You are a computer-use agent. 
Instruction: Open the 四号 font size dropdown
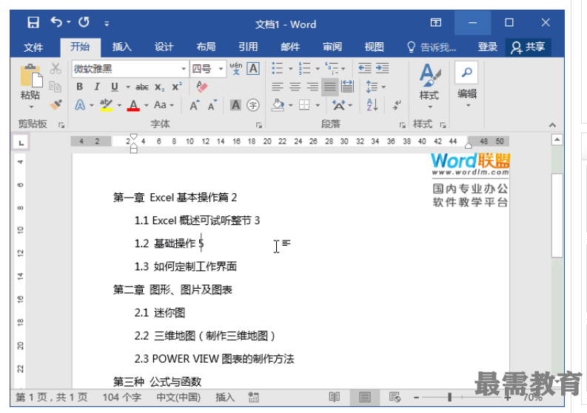[x=221, y=69]
